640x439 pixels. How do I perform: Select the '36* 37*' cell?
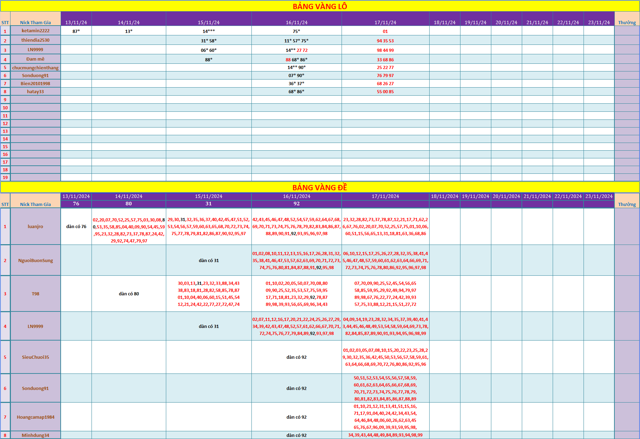(296, 83)
